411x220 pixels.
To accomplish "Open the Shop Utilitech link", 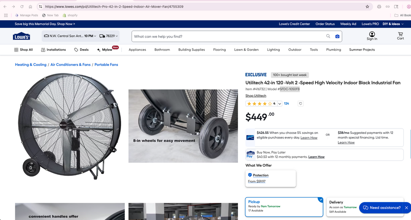I will click(256, 96).
